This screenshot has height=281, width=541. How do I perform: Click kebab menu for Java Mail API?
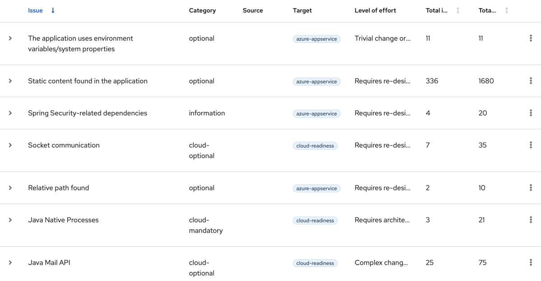(x=531, y=263)
